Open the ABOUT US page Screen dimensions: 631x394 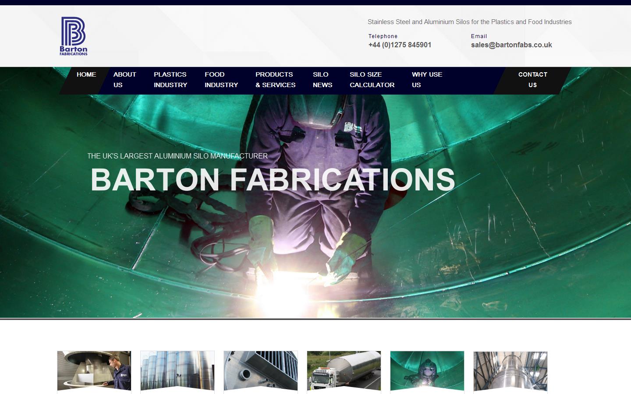point(125,80)
